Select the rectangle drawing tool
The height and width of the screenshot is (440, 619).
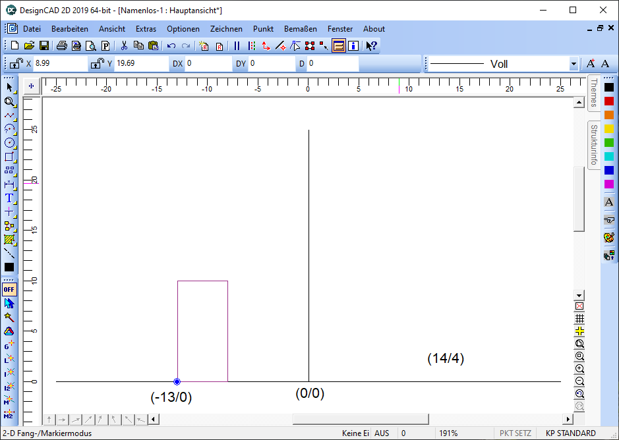click(x=9, y=157)
